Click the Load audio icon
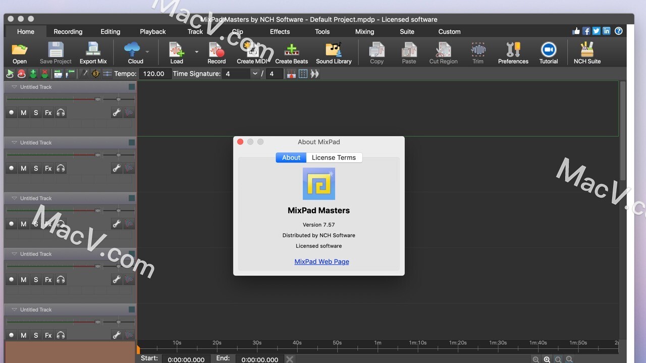646x363 pixels. click(177, 53)
